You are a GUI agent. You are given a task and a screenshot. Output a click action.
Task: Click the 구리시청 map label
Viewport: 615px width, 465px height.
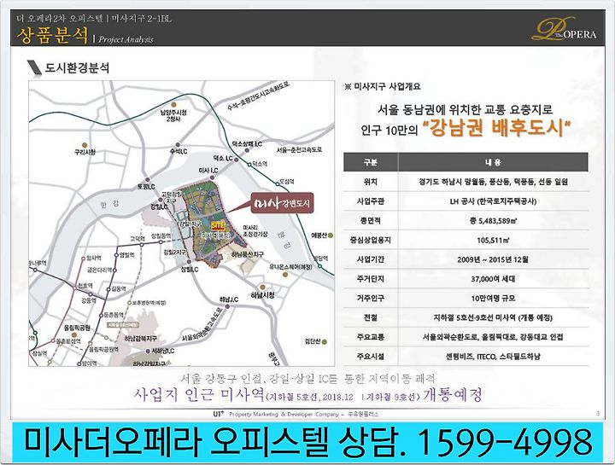click(x=85, y=152)
